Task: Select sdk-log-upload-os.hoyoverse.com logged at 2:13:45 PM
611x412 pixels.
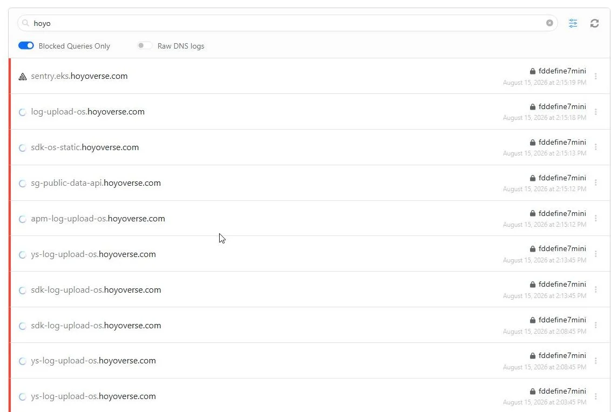Action: click(96, 289)
